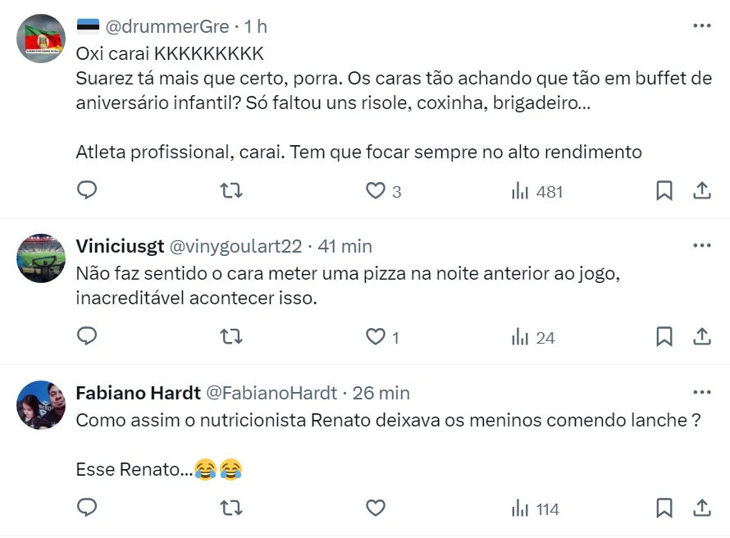The width and height of the screenshot is (730, 538).
Task: View analytics showing 114 views
Action: coord(535,509)
